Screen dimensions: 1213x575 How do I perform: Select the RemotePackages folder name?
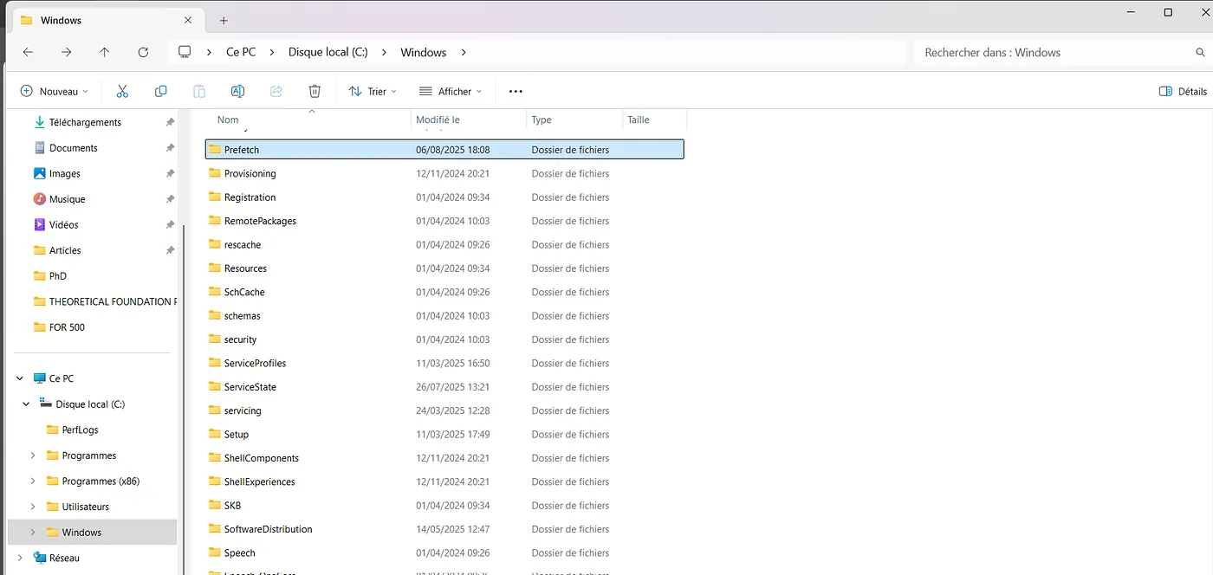tap(260, 221)
